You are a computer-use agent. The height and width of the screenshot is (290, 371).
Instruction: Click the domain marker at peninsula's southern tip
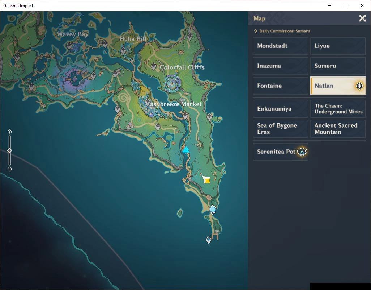click(x=208, y=240)
